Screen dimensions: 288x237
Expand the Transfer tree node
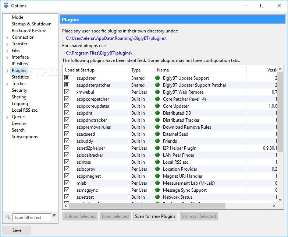[7, 44]
